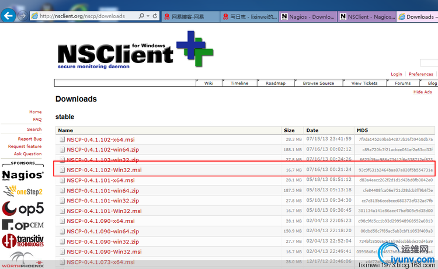This screenshot has width=438, height=269.
Task: Select MD5 hash 93c9f631b2464baa07a038f5b554731e
Action: pyautogui.click(x=396, y=170)
